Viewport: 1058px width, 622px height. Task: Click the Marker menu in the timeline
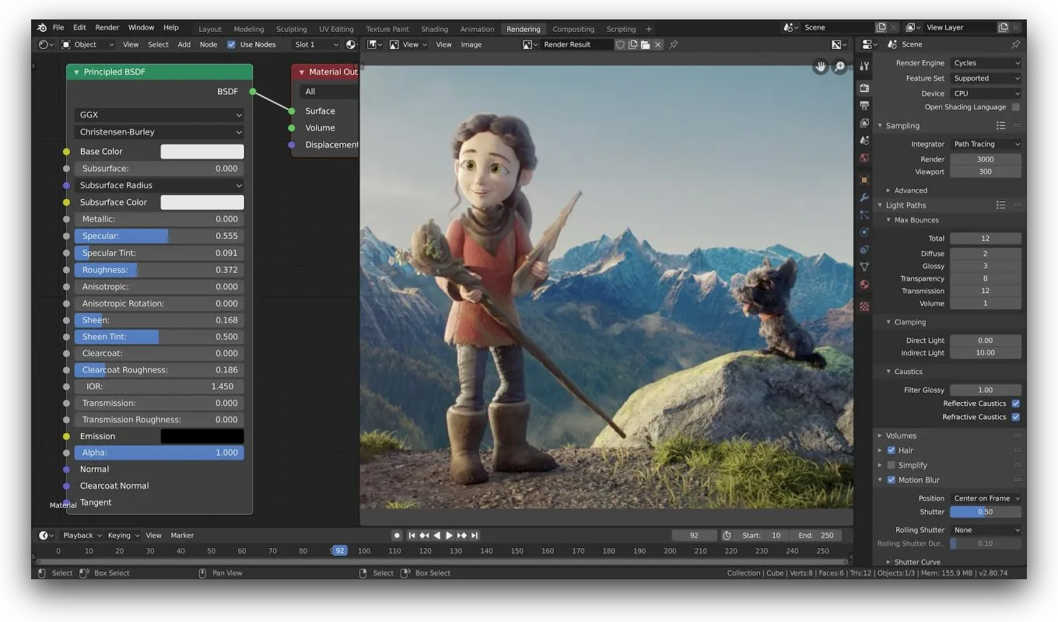coord(182,536)
